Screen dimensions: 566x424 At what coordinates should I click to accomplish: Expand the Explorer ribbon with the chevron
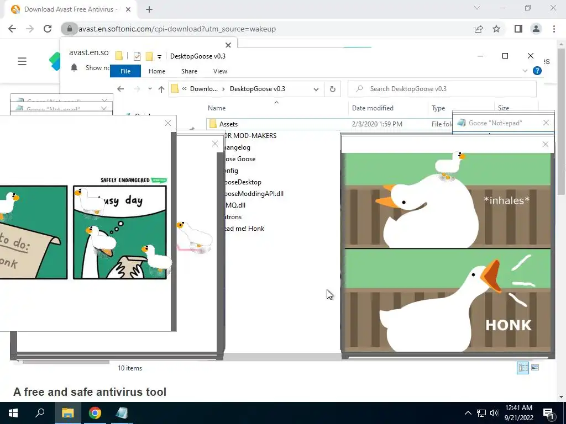coord(525,71)
